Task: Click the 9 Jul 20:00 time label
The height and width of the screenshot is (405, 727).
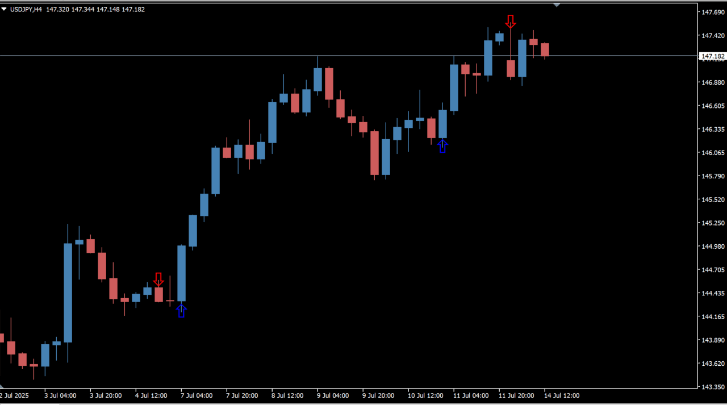Action: click(378, 395)
